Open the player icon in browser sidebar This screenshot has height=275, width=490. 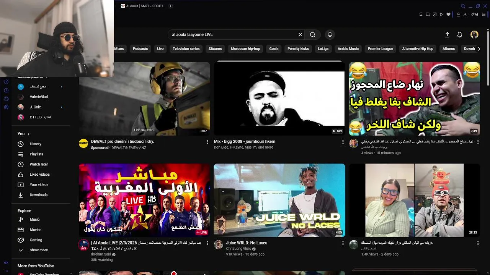(6, 82)
